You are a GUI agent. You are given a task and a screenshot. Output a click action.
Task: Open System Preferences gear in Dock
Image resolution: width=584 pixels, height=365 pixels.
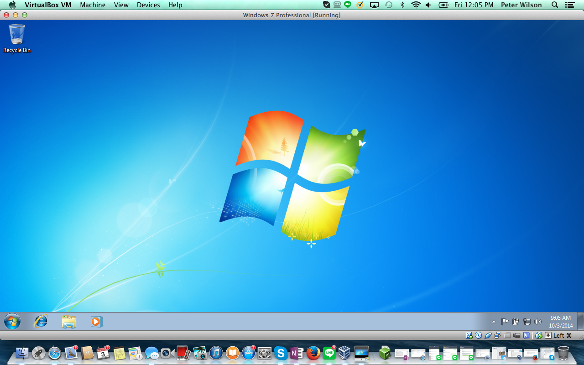265,353
